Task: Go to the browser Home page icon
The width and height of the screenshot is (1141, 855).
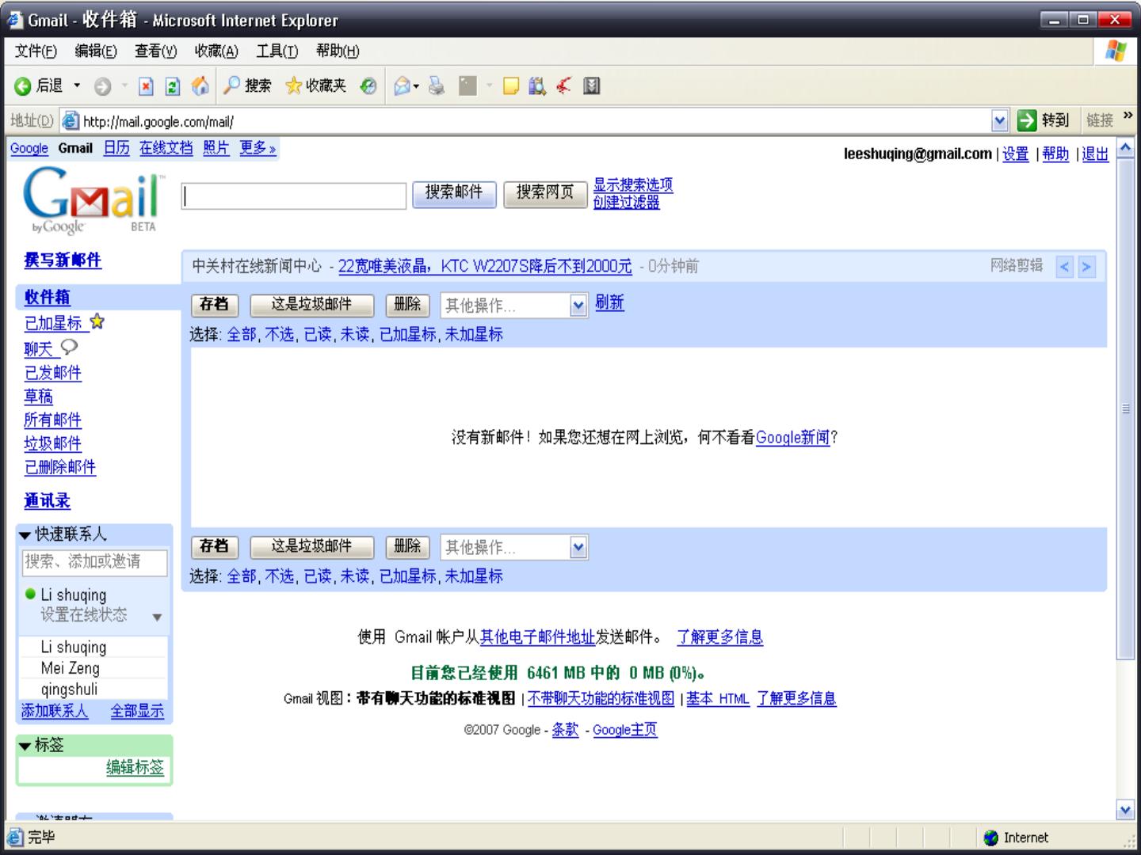Action: point(200,85)
